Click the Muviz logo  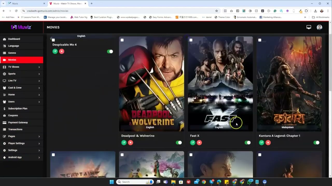21,27
